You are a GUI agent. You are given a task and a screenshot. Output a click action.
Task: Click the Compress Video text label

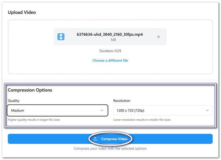[x=114, y=139]
